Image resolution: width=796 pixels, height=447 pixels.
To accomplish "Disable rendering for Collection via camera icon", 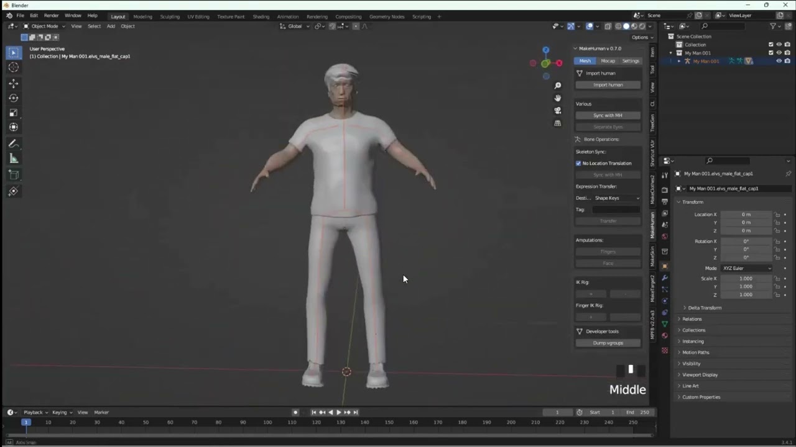I will point(787,45).
